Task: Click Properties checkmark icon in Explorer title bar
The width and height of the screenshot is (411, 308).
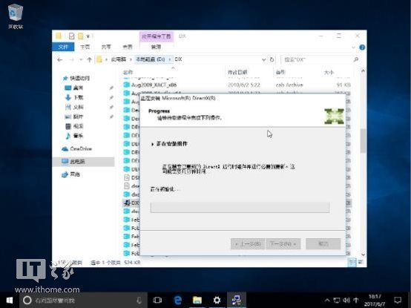Action: click(71, 36)
